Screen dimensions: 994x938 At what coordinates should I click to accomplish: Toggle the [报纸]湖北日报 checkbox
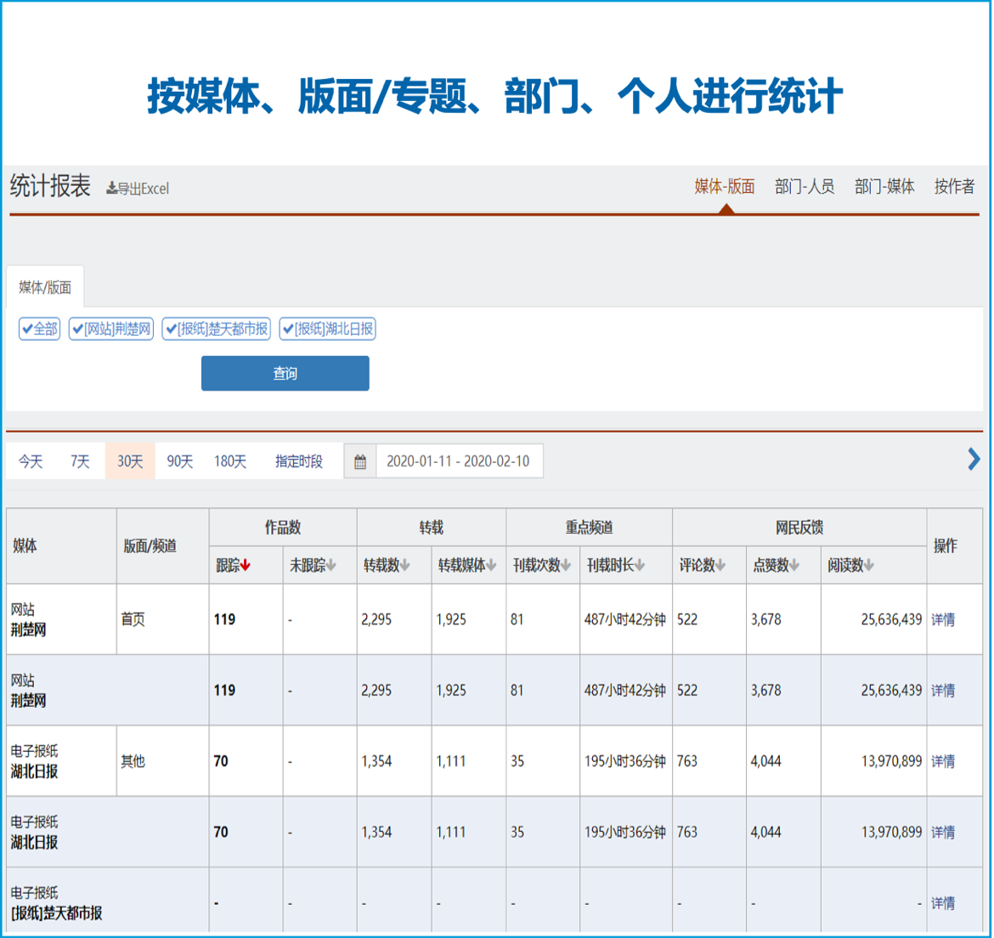coord(328,329)
